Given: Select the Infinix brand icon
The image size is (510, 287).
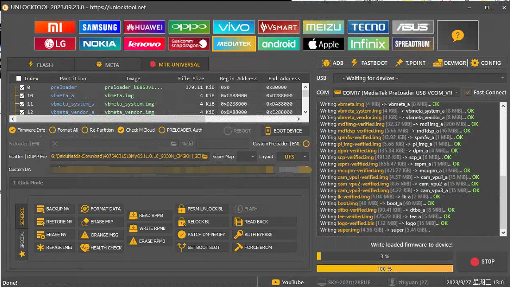Looking at the screenshot, I should point(368,43).
